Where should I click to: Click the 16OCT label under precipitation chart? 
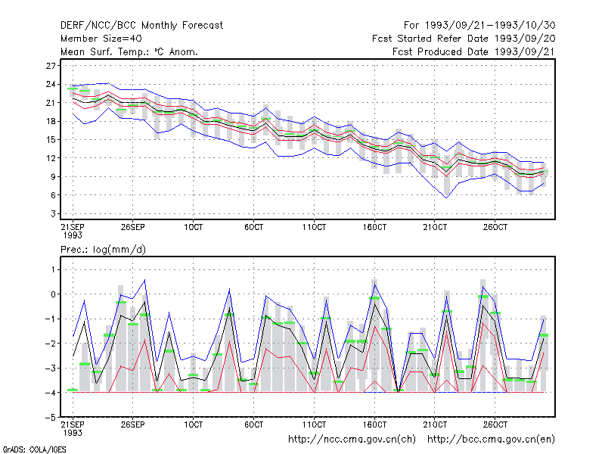point(374,424)
